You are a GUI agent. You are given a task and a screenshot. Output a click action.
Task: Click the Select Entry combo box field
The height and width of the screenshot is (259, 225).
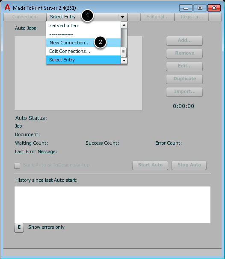[87, 17]
